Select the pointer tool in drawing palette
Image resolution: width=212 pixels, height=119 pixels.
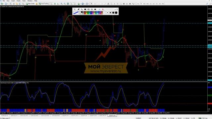tap(75, 9)
